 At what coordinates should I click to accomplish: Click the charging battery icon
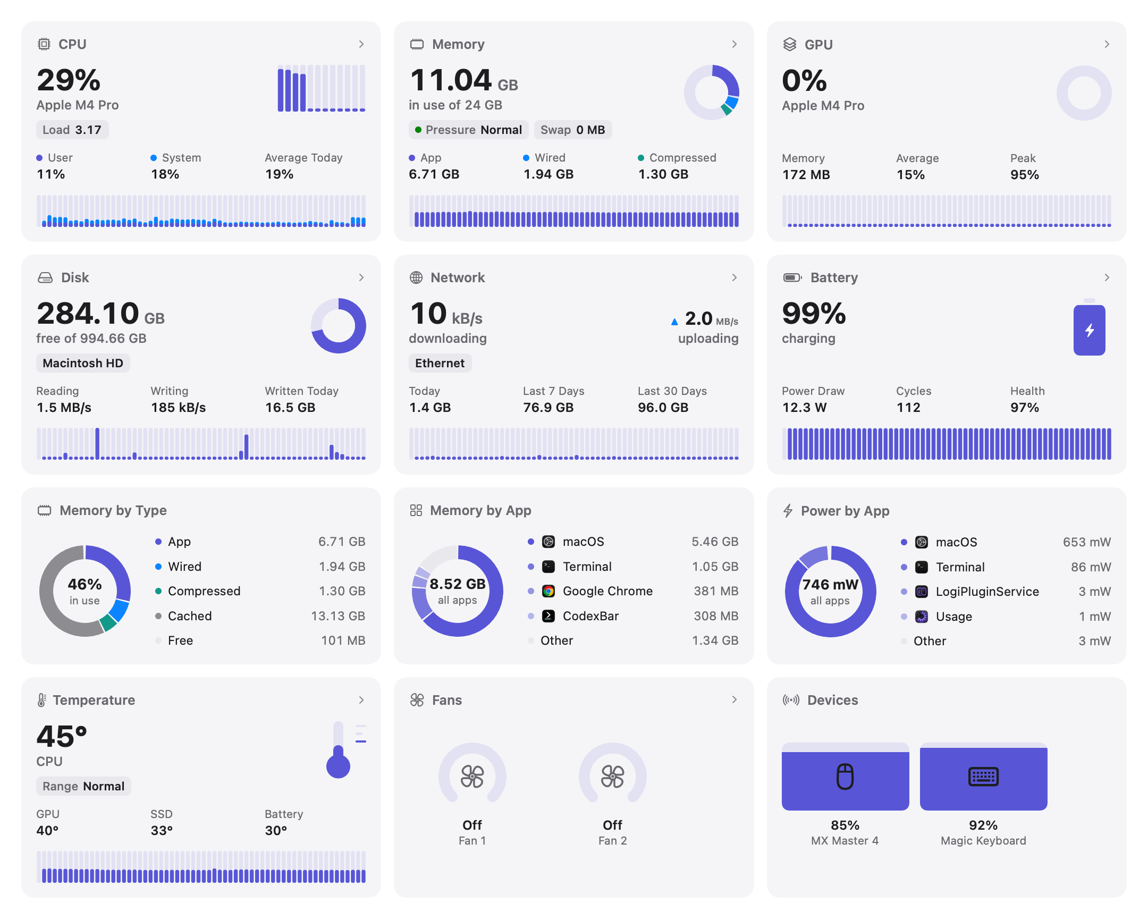pos(1090,327)
